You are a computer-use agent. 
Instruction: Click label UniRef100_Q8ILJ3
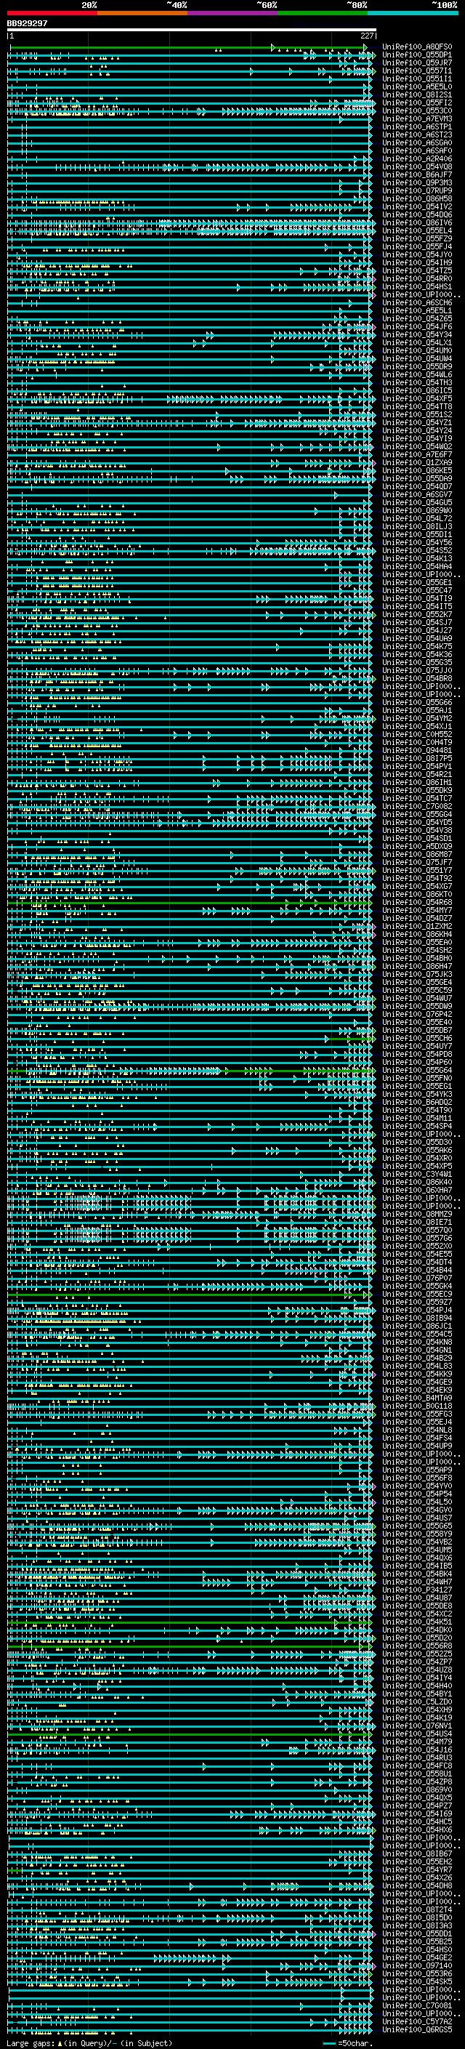point(416,526)
